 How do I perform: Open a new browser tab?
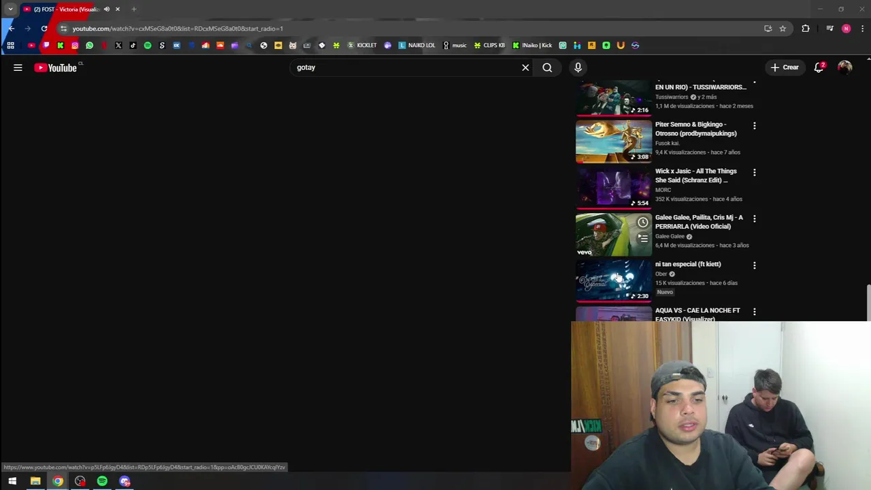(x=134, y=10)
